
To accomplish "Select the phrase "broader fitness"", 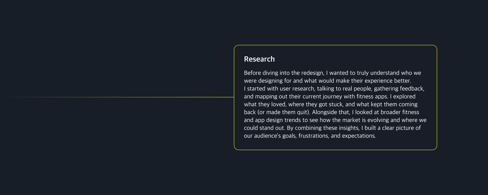I will pyautogui.click(x=400, y=112).
